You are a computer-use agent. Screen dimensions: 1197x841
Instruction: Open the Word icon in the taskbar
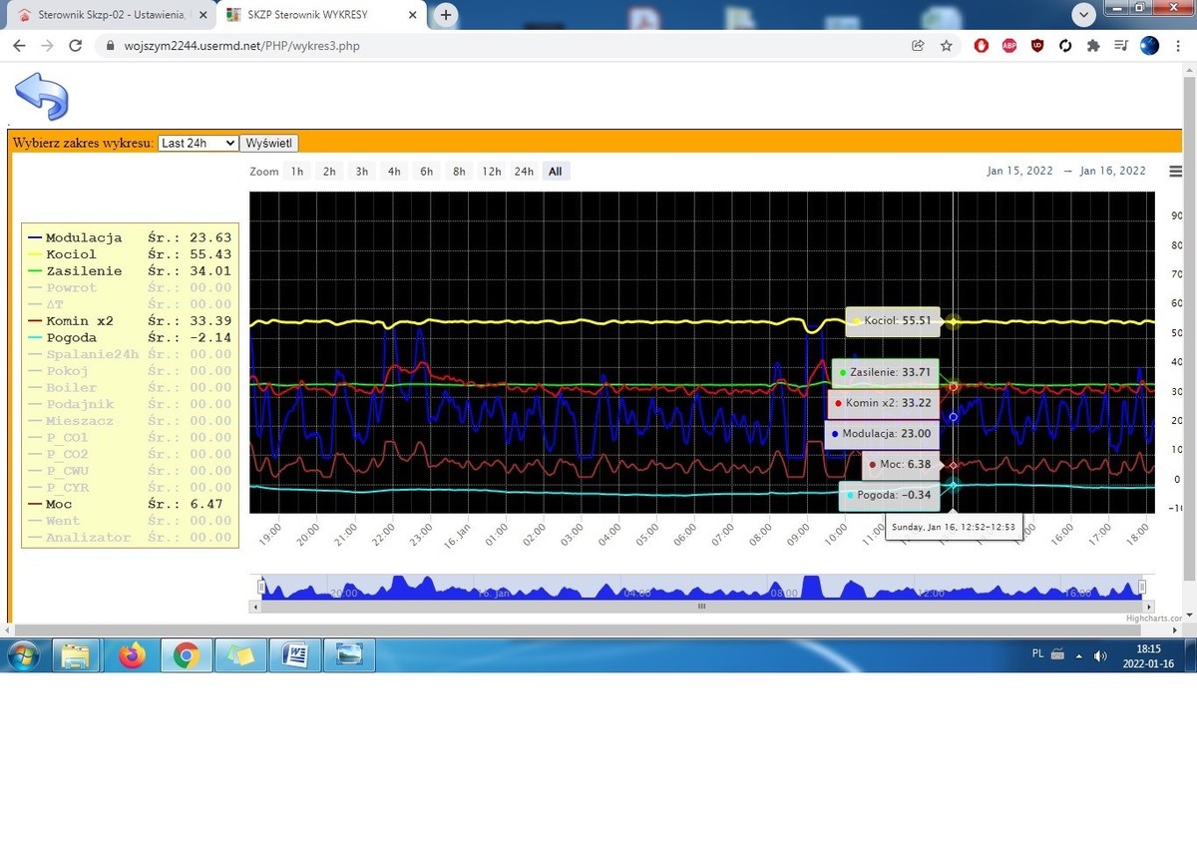[294, 655]
